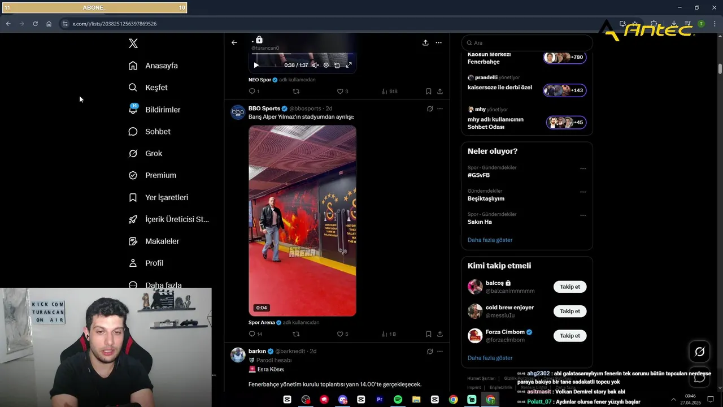Viewport: 723px width, 407px height.
Task: Open Bildirimler notifications
Action: tap(154, 110)
